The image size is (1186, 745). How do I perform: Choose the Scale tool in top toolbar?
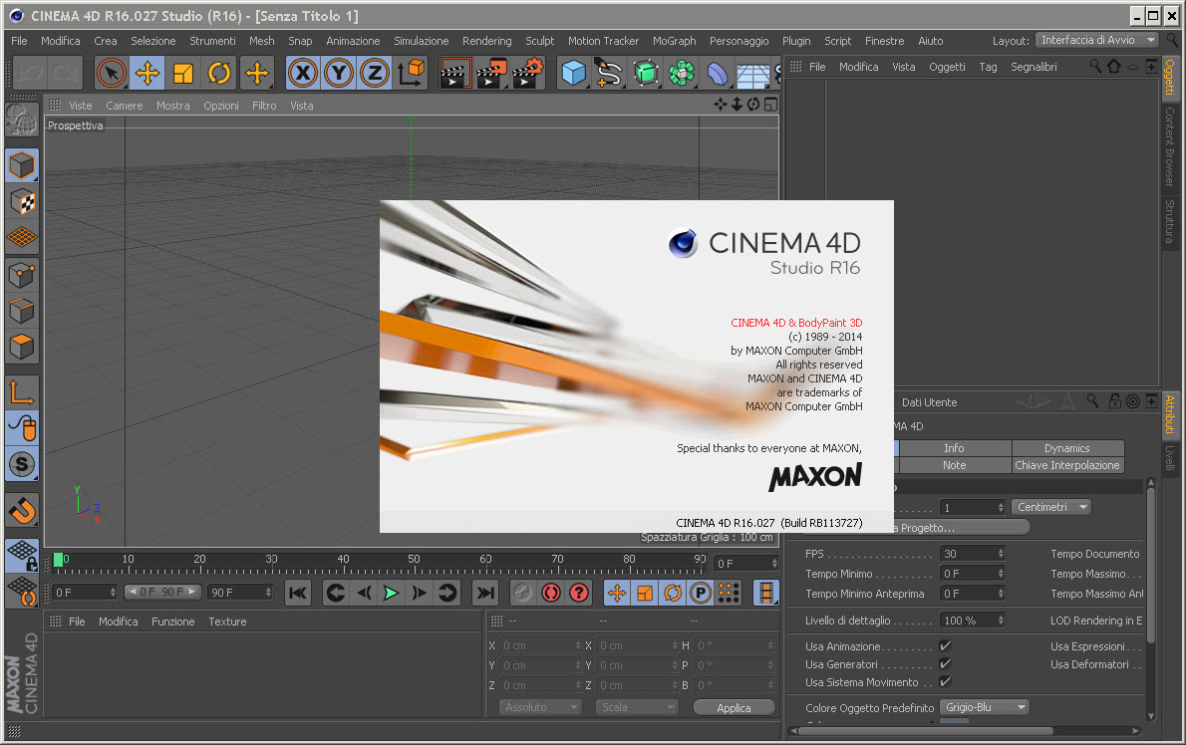183,74
